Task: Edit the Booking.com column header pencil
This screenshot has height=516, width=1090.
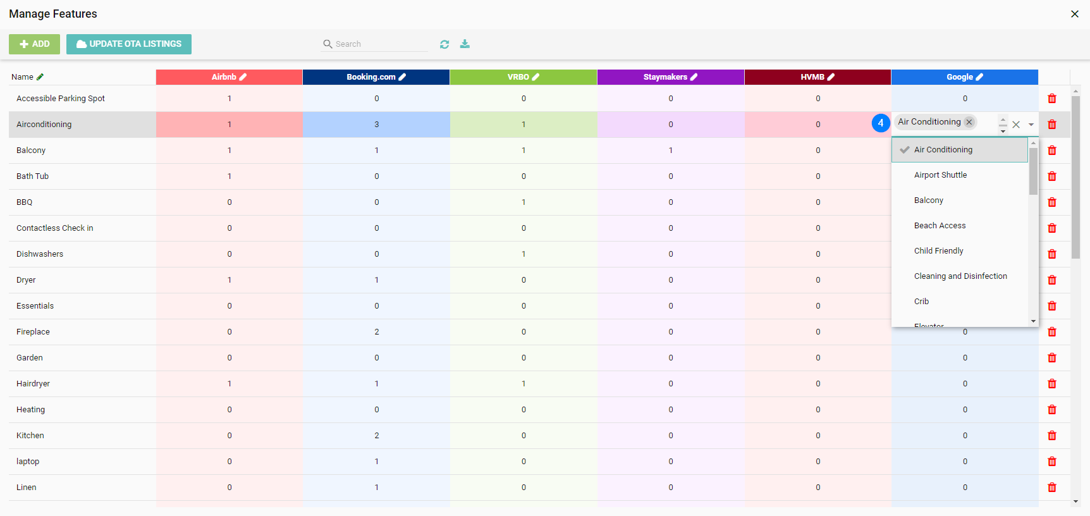Action: click(x=402, y=77)
